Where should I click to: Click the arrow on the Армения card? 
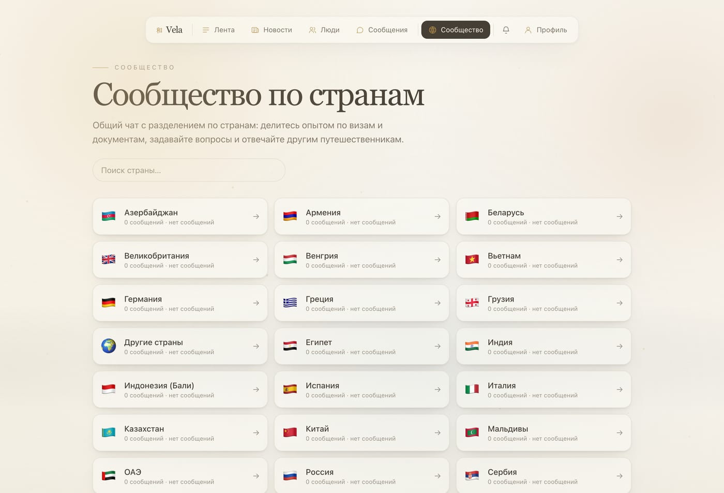pos(438,217)
